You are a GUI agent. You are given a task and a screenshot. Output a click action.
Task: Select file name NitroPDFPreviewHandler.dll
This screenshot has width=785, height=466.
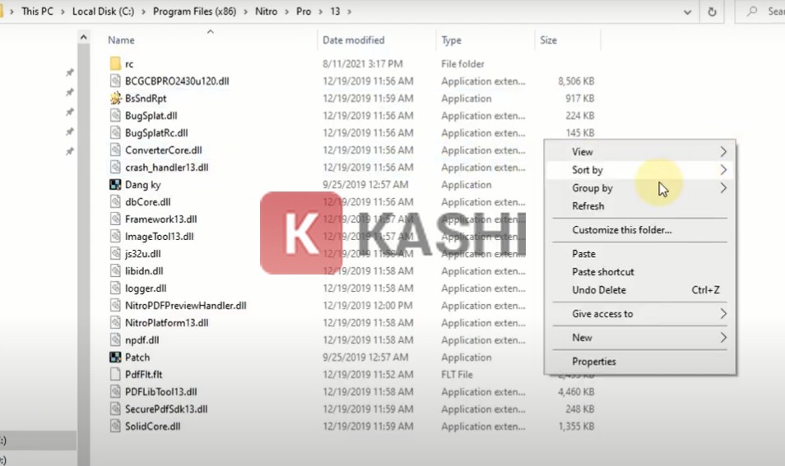[185, 305]
